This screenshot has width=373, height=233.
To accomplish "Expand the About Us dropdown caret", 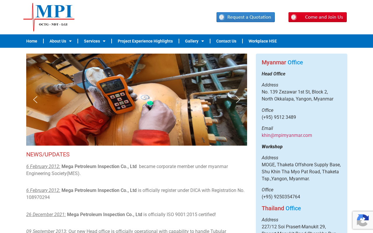I will 70,41.
